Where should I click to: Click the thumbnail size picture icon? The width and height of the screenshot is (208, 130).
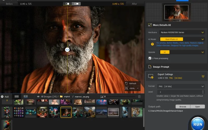[102, 96]
